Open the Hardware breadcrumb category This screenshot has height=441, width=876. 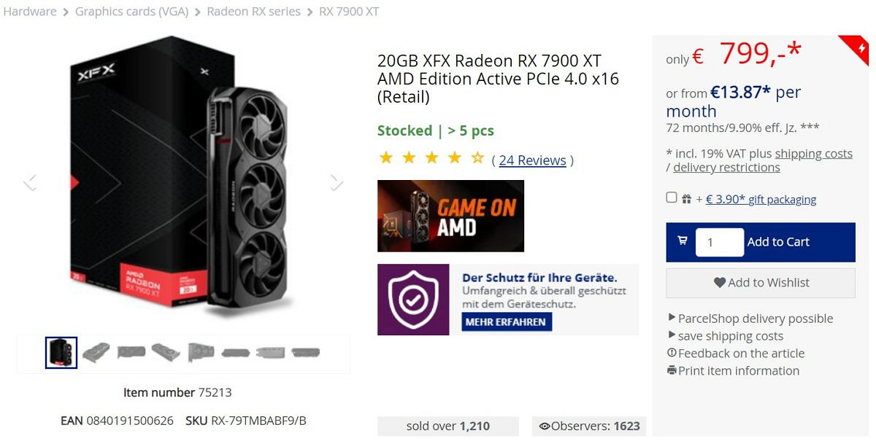click(29, 12)
